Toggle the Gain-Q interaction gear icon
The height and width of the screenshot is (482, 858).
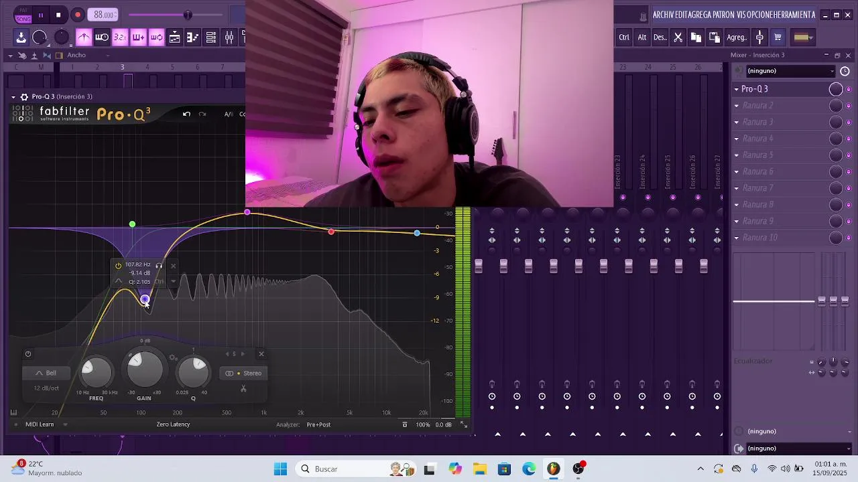coord(173,357)
